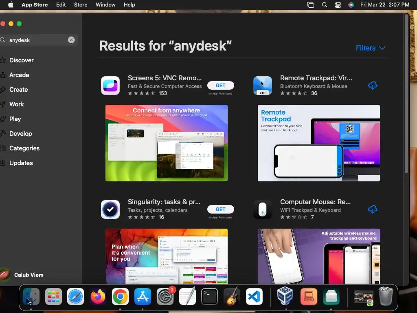The image size is (417, 313).
Task: Open the App Store menu
Action: (x=35, y=5)
